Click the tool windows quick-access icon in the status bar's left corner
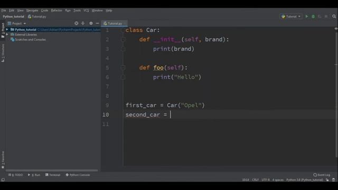The image size is (338, 190). (3, 179)
